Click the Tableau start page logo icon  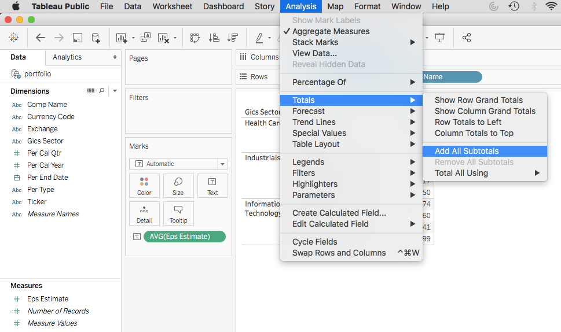click(13, 38)
